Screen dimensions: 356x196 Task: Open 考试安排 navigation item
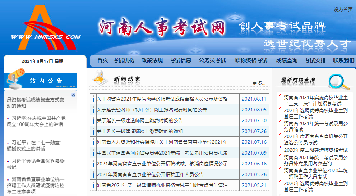[315, 60]
